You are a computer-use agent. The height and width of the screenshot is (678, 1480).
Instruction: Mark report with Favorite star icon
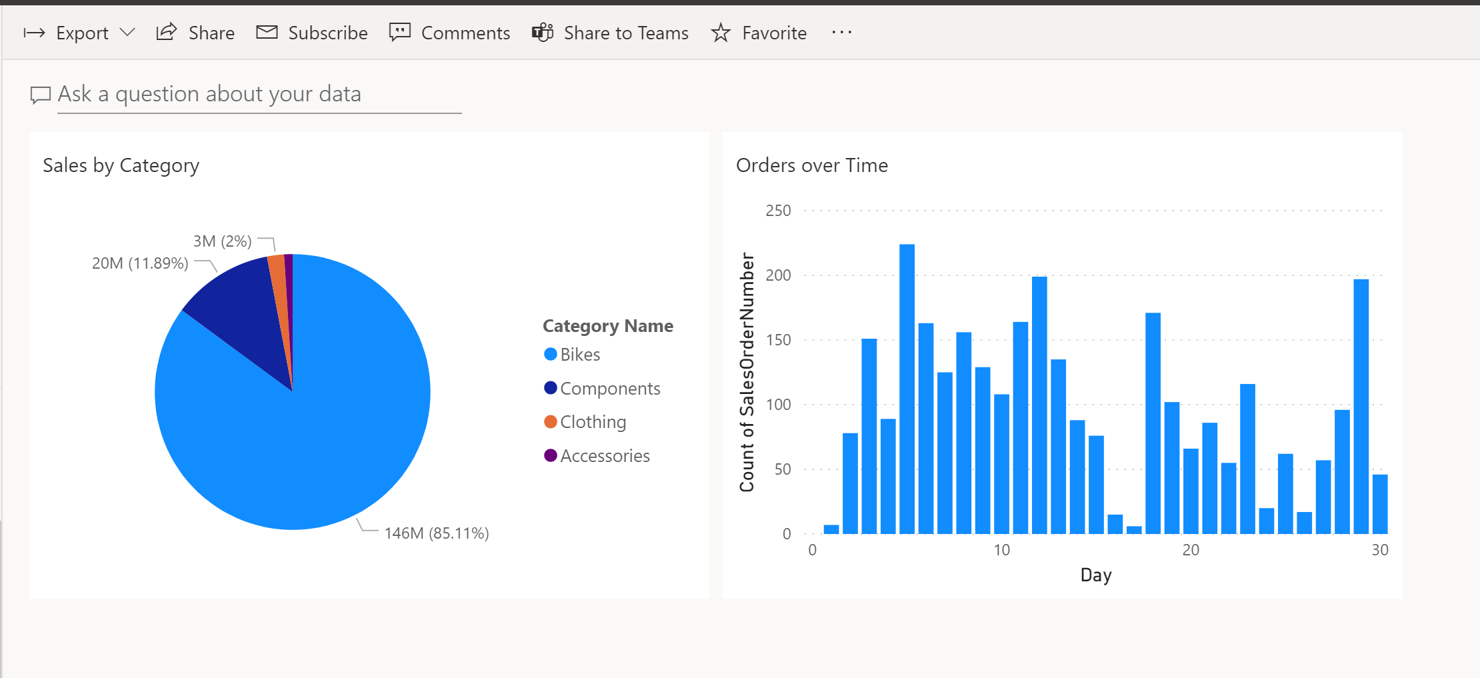[721, 32]
